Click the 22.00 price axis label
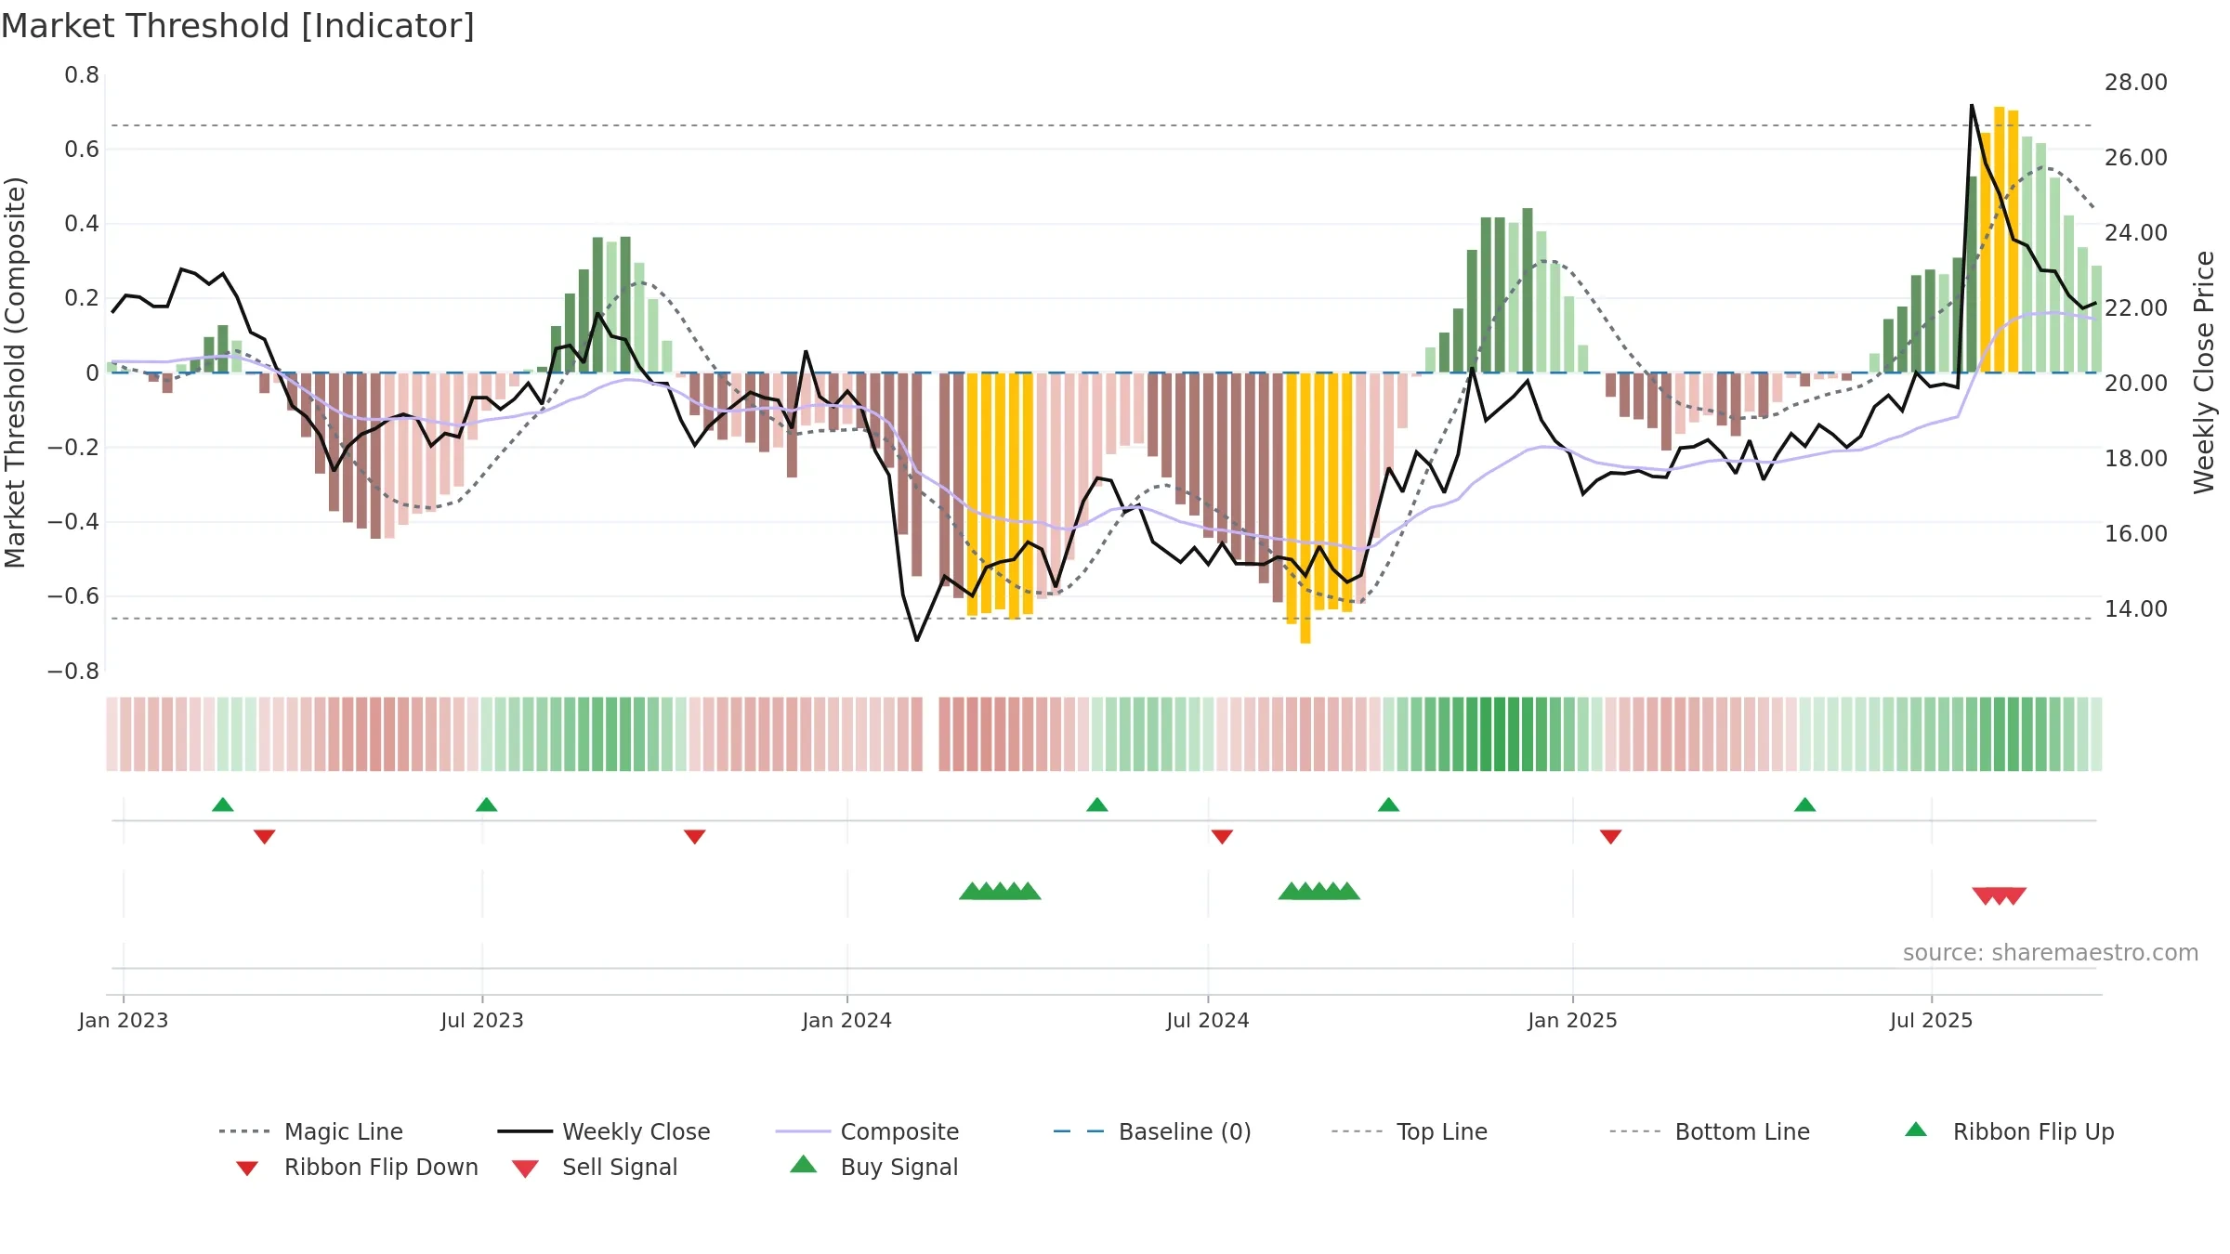2230x1254 pixels. 2136,308
